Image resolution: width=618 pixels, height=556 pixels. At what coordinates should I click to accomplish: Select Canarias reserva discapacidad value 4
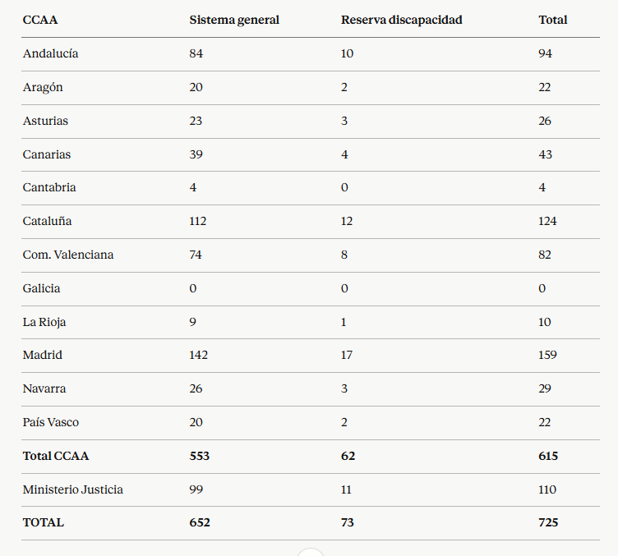click(x=344, y=154)
